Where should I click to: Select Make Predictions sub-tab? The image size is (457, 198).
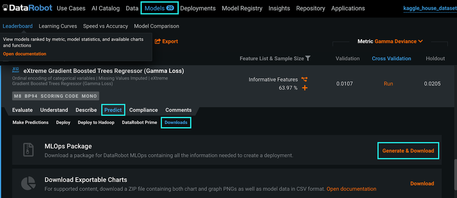[x=31, y=123]
